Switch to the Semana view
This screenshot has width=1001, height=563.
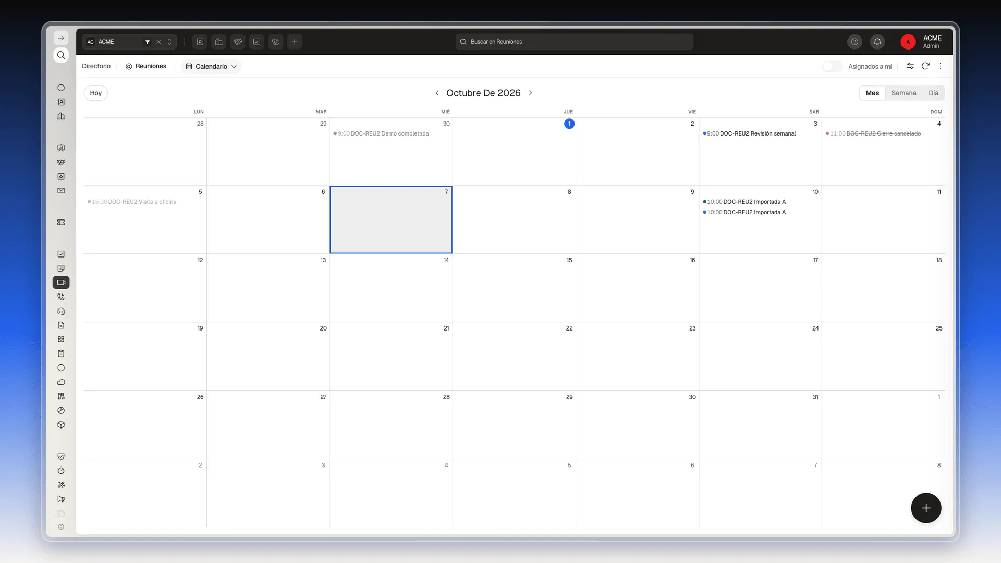click(904, 93)
